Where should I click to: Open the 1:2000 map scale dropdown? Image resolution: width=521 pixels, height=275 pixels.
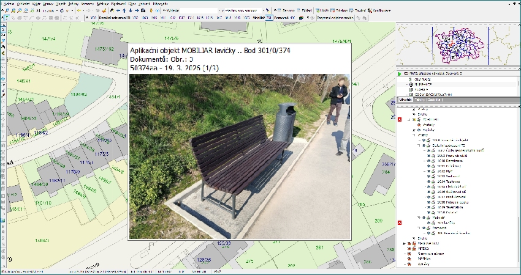click(x=57, y=10)
